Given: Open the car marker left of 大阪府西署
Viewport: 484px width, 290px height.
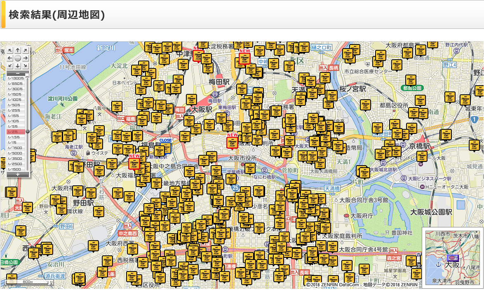Looking at the screenshot, I should 93,246.
